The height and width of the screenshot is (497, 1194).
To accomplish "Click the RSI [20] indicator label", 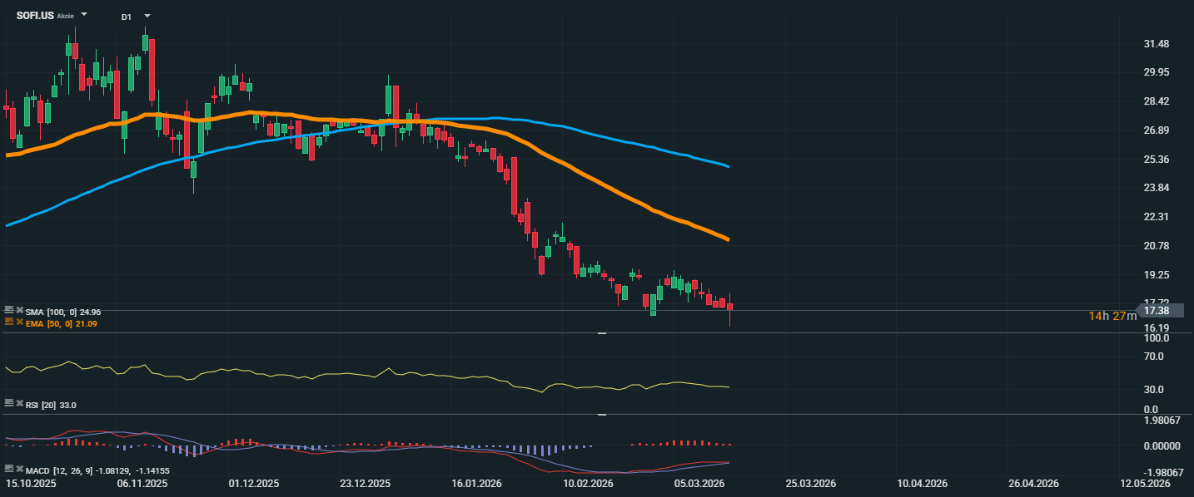I will (x=51, y=405).
